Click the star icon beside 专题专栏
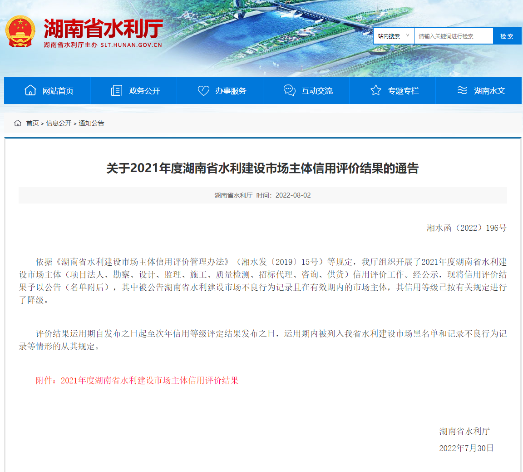This screenshot has width=523, height=472. (x=376, y=90)
